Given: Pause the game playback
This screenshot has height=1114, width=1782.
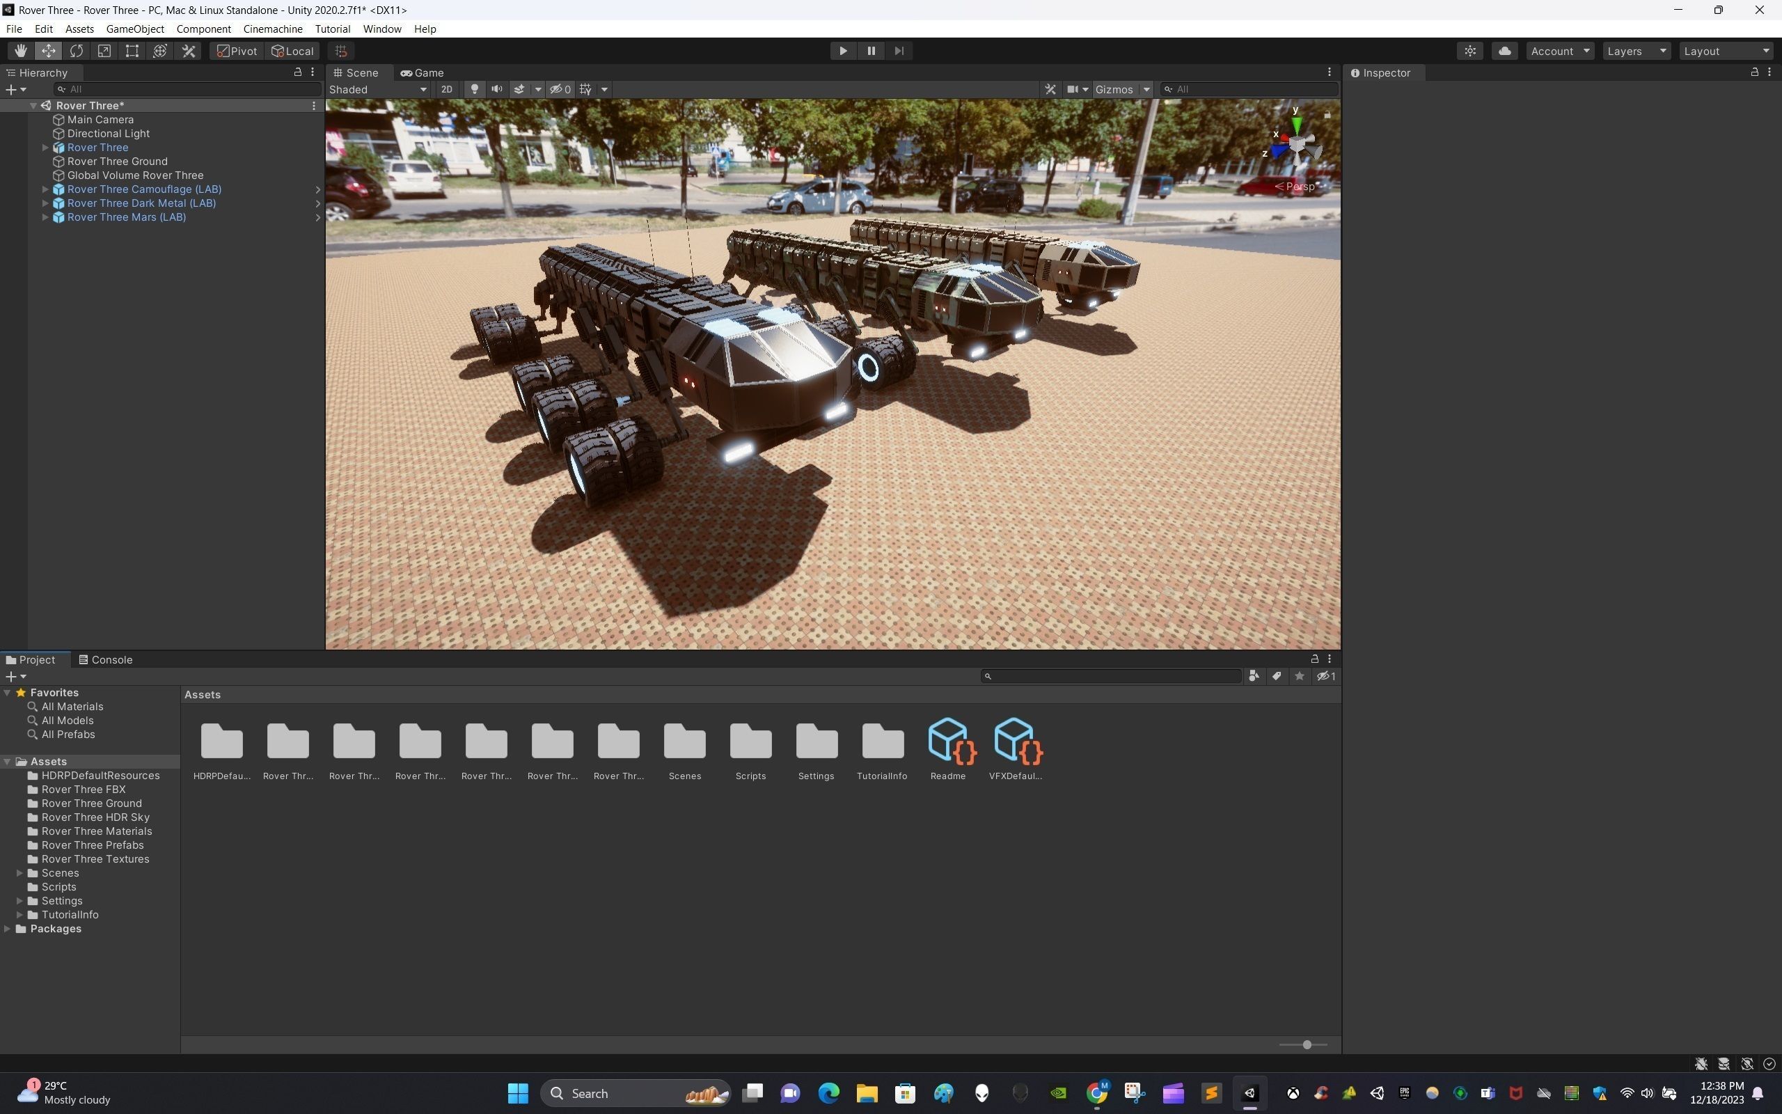Looking at the screenshot, I should (x=871, y=51).
